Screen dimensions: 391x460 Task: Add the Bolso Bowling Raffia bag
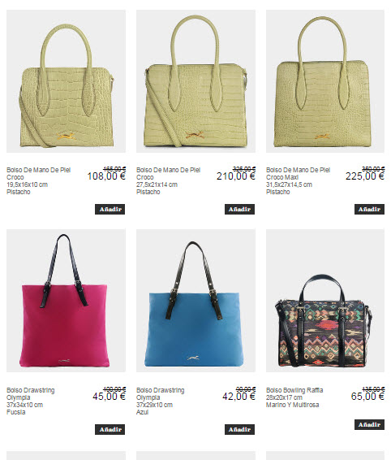click(369, 424)
